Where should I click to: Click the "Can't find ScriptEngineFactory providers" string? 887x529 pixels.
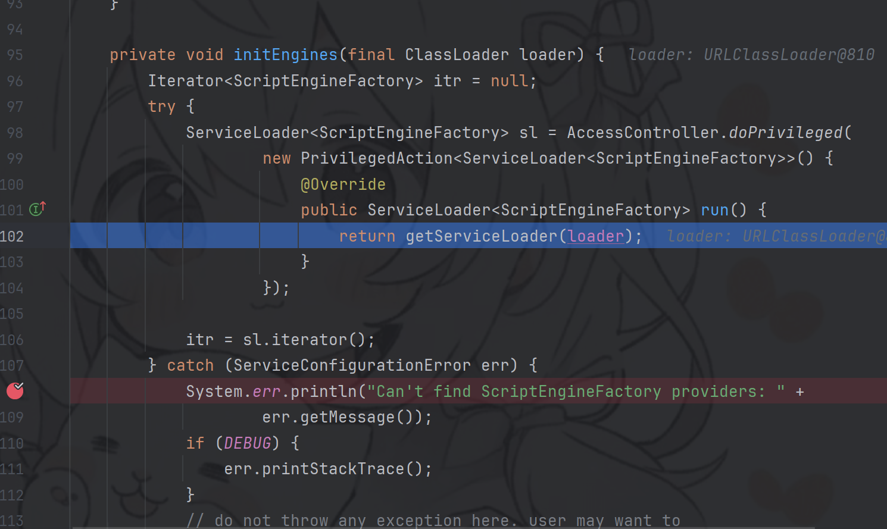pyautogui.click(x=576, y=392)
